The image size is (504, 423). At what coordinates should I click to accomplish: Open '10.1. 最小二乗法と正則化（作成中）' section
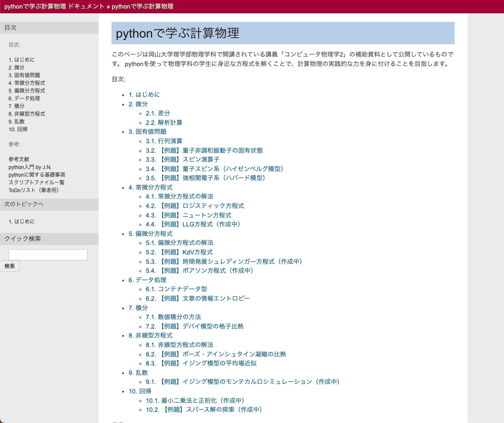pyautogui.click(x=196, y=401)
